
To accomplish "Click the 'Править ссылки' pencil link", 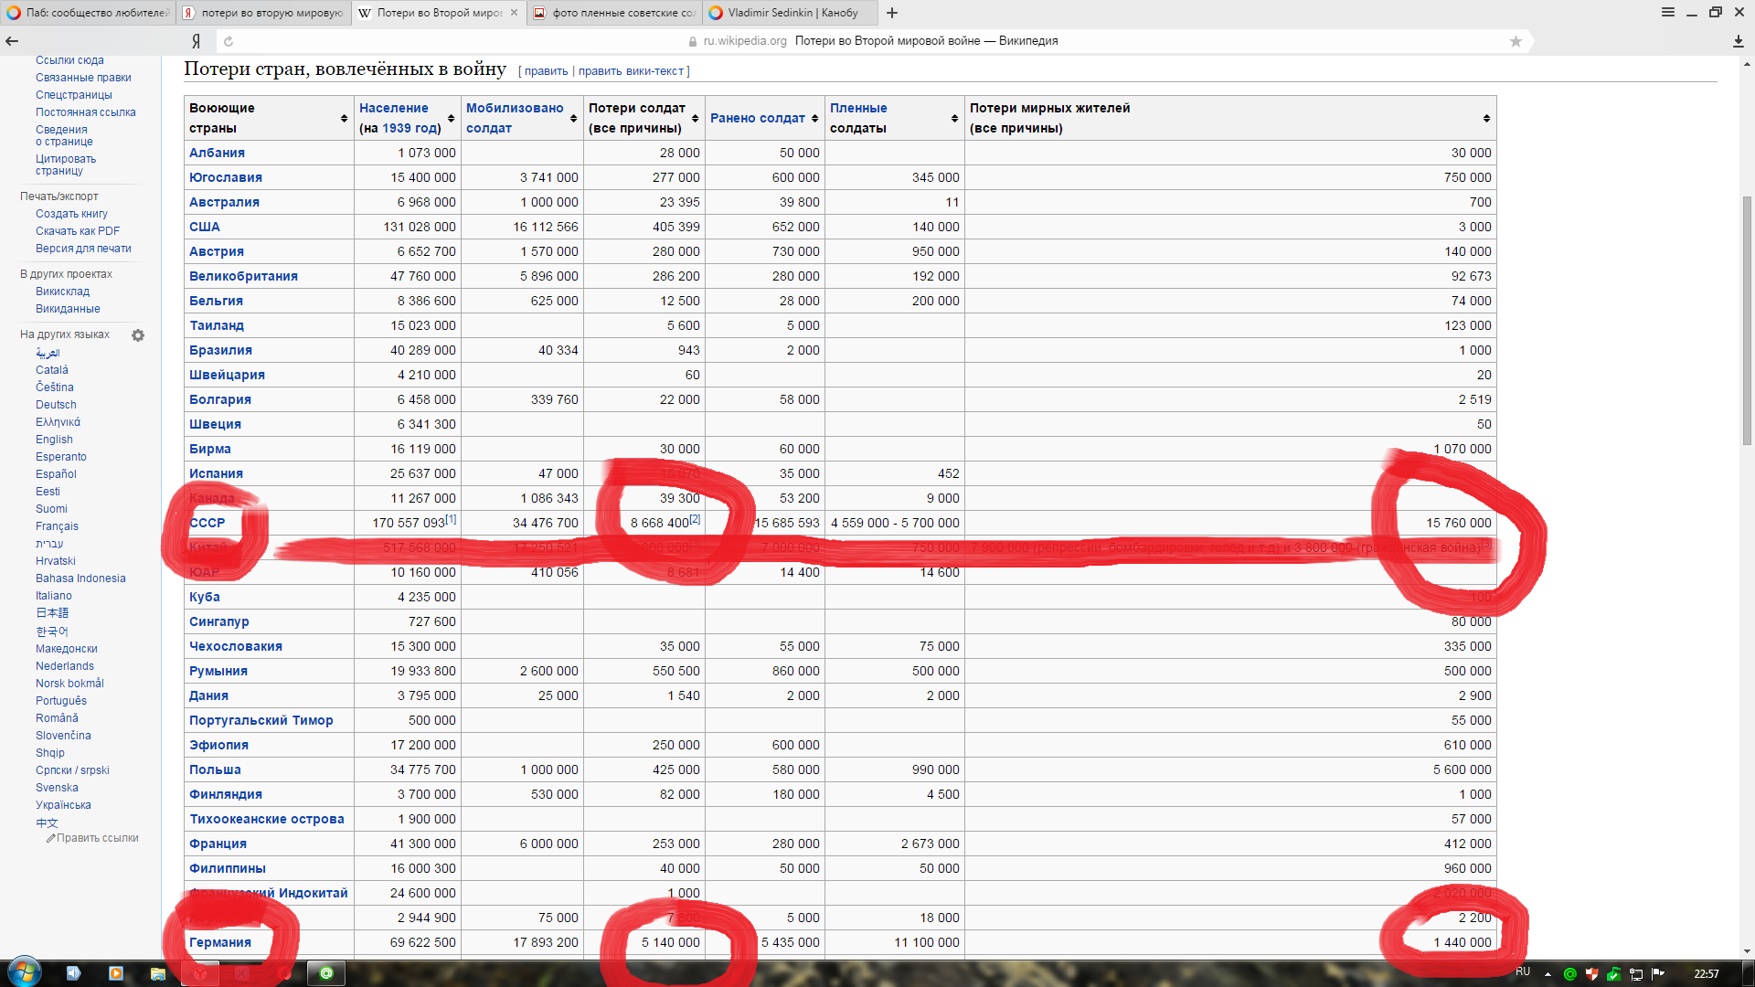I will tap(92, 838).
